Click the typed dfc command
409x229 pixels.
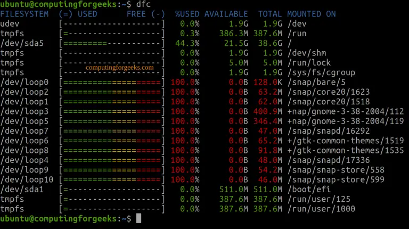(143, 4)
